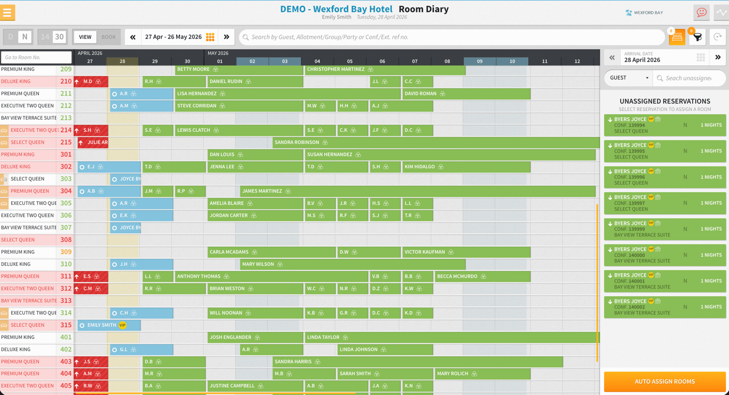Open Victor Kaufman booking in room 309

click(x=466, y=252)
